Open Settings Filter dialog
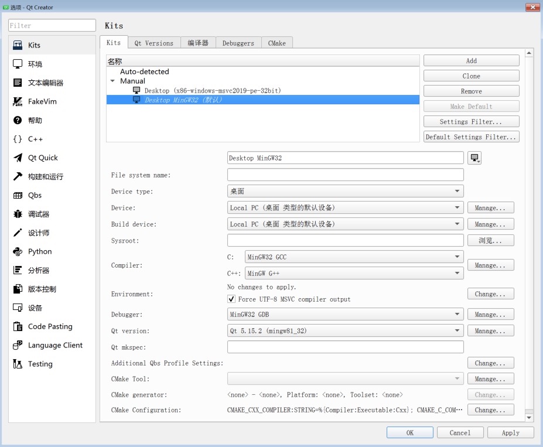The height and width of the screenshot is (447, 543). 472,121
